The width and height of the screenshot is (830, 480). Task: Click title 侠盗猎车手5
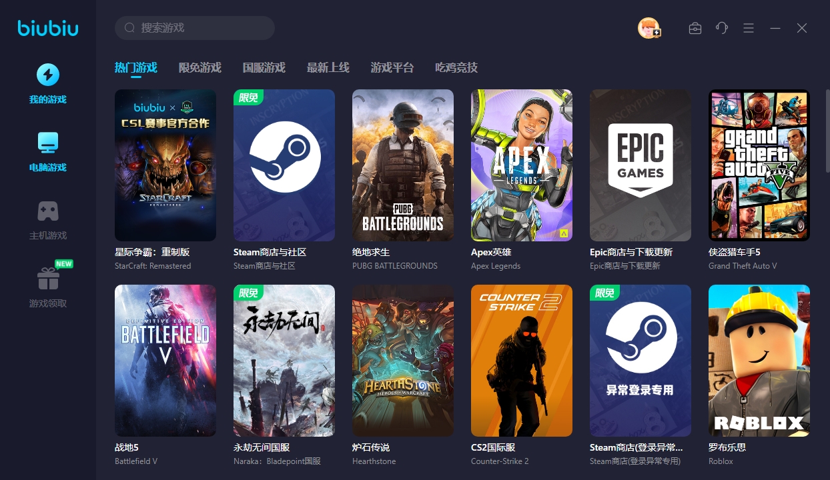(735, 252)
